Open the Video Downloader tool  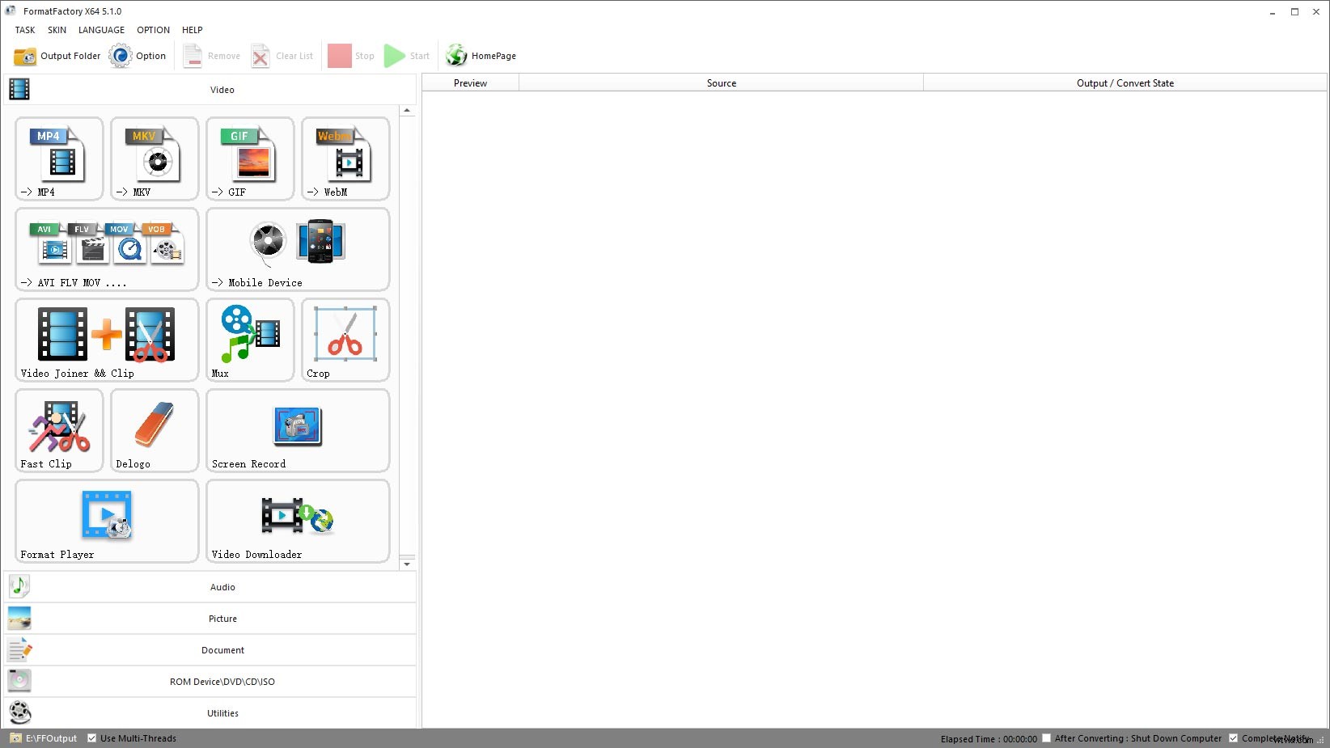[x=298, y=521]
